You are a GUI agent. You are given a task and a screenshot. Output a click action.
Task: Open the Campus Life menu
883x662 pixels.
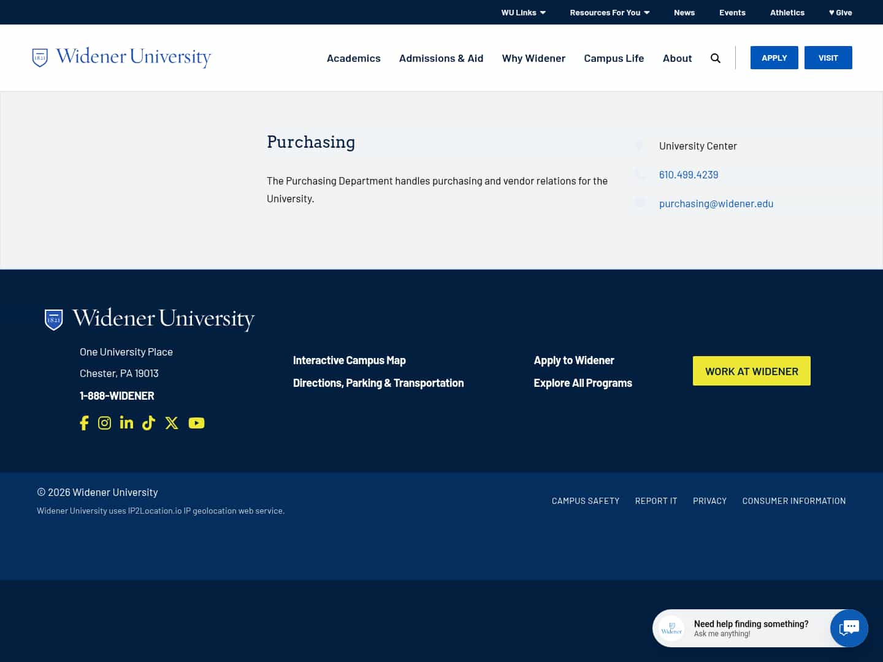pos(614,58)
